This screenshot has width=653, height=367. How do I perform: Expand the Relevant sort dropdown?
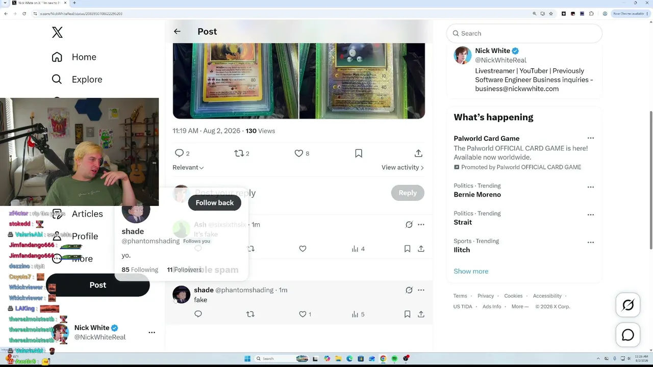coord(188,168)
